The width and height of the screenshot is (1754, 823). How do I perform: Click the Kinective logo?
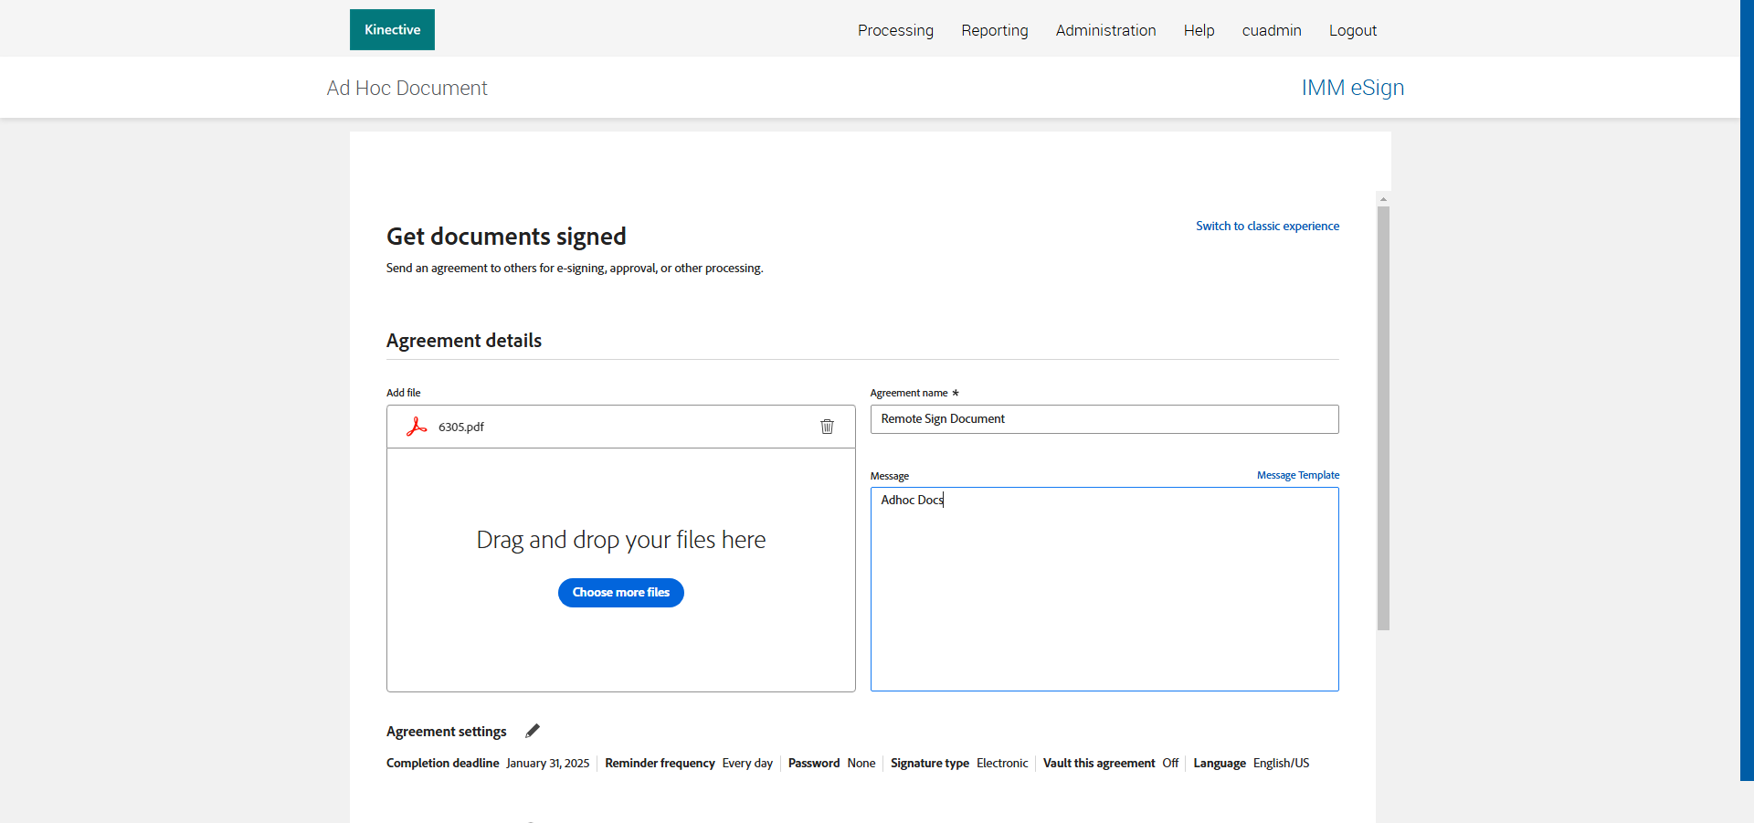click(x=392, y=30)
